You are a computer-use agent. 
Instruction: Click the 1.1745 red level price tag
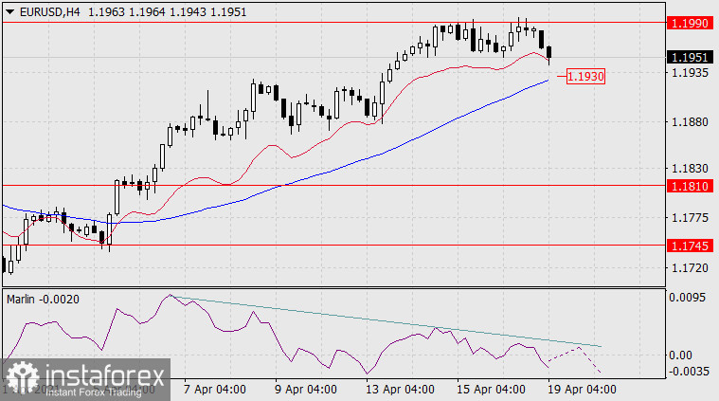coord(691,245)
